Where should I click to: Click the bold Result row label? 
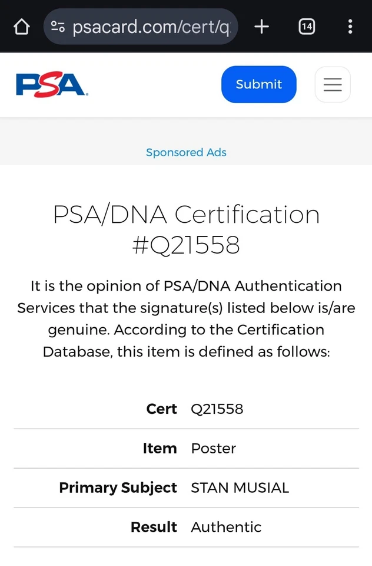[x=154, y=527]
